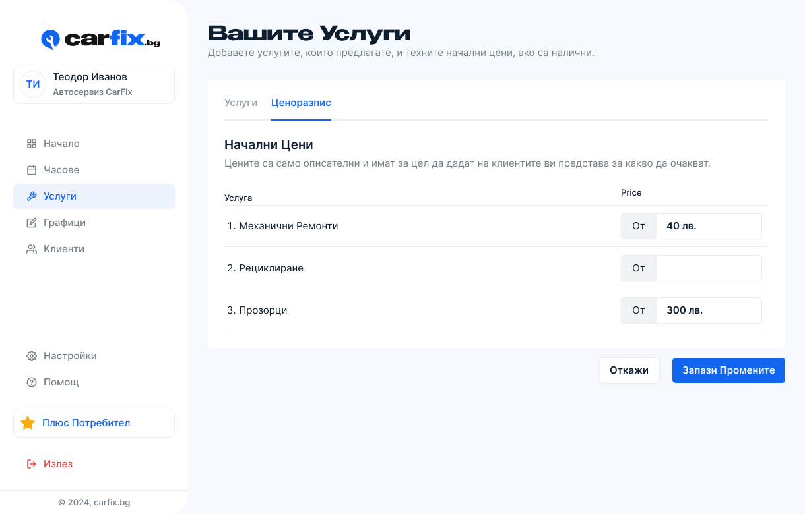Click the © 2024, carfix.bg footer text
Screen dimensions: 805x514
coord(94,502)
